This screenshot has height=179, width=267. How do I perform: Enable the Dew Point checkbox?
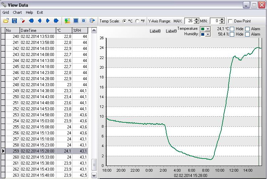230,21
